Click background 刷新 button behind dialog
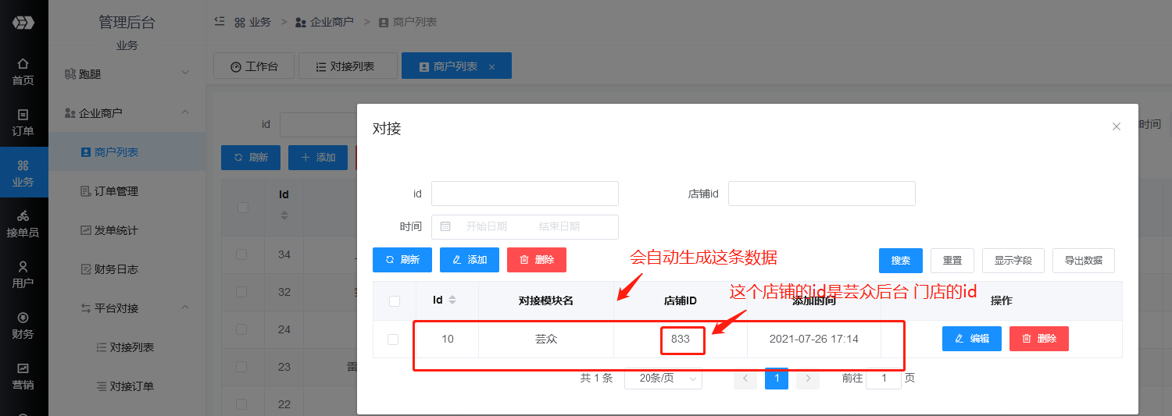Image resolution: width=1172 pixels, height=416 pixels. (251, 157)
